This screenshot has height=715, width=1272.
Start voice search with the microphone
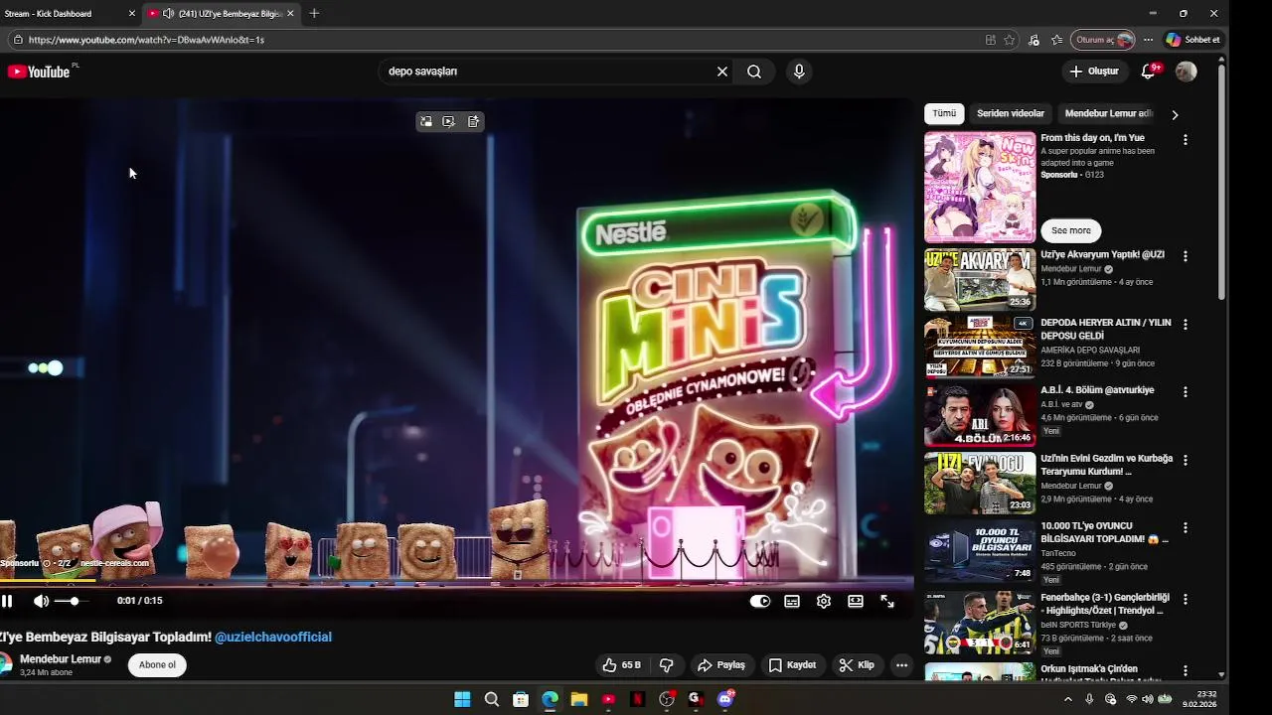click(799, 71)
